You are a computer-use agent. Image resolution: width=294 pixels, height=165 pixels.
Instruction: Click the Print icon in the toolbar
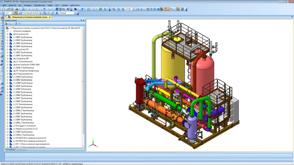pyautogui.click(x=17, y=9)
